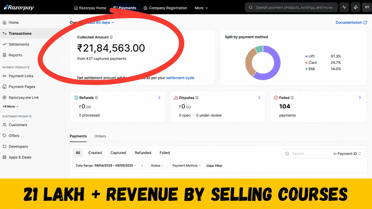Open the VT profile avatar
This screenshot has width=372, height=209.
367,8
